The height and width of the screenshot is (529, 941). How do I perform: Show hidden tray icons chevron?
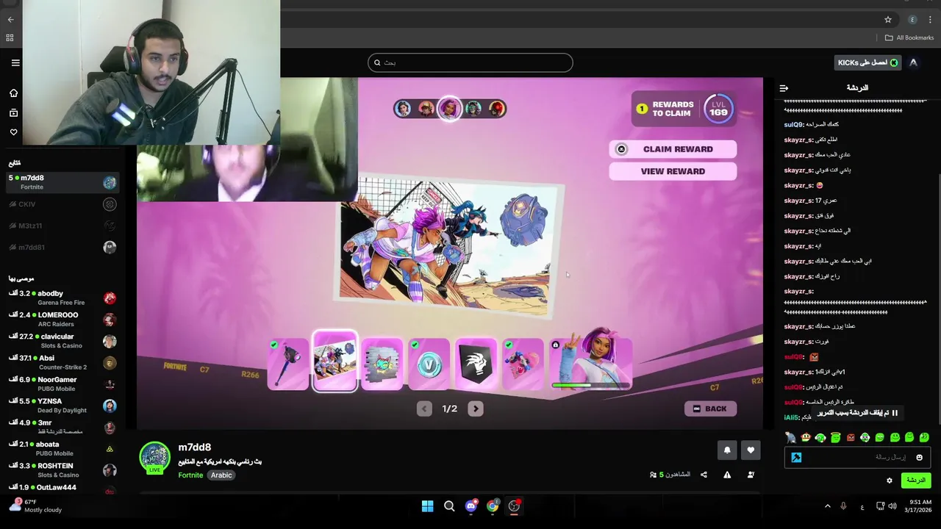(827, 506)
